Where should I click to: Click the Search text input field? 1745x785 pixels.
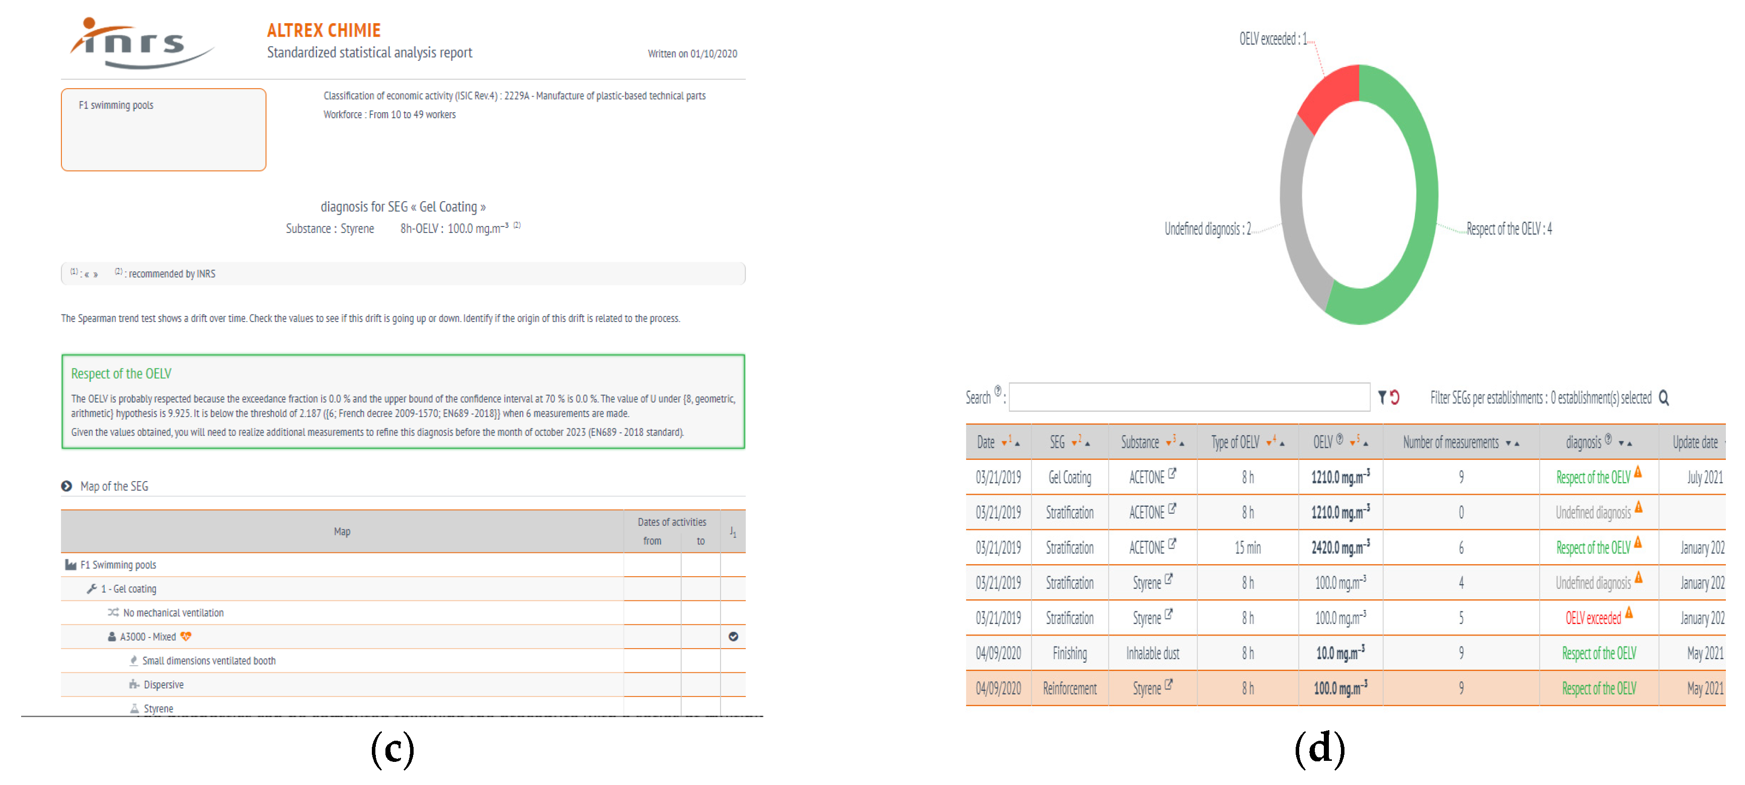click(x=1189, y=397)
